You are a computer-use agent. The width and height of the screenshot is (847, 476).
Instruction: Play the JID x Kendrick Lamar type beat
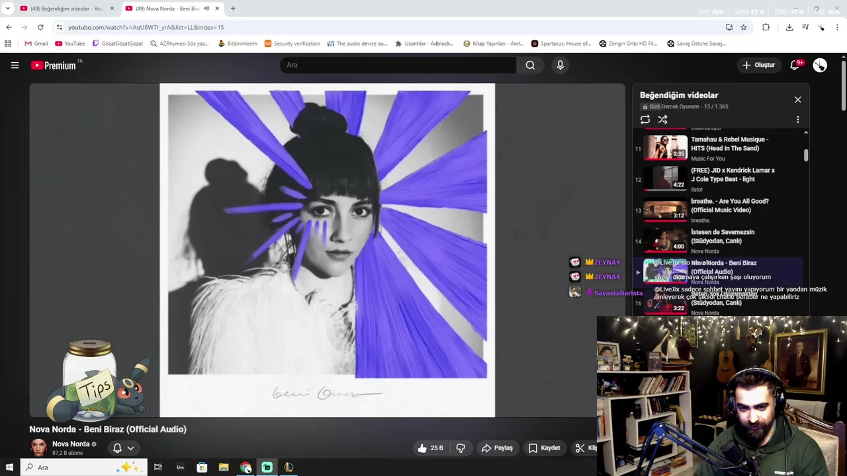coord(718,179)
